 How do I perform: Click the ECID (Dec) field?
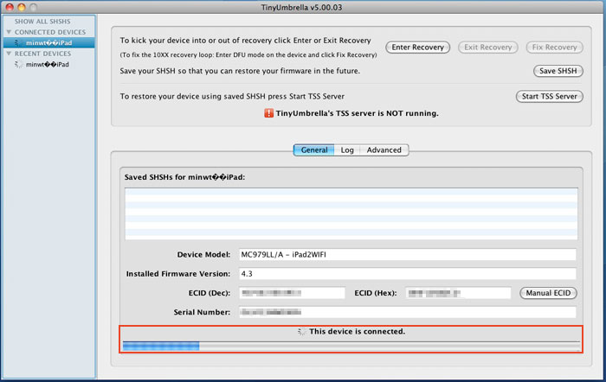[292, 293]
